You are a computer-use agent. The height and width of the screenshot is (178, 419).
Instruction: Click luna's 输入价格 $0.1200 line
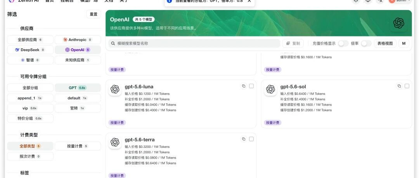click(147, 94)
